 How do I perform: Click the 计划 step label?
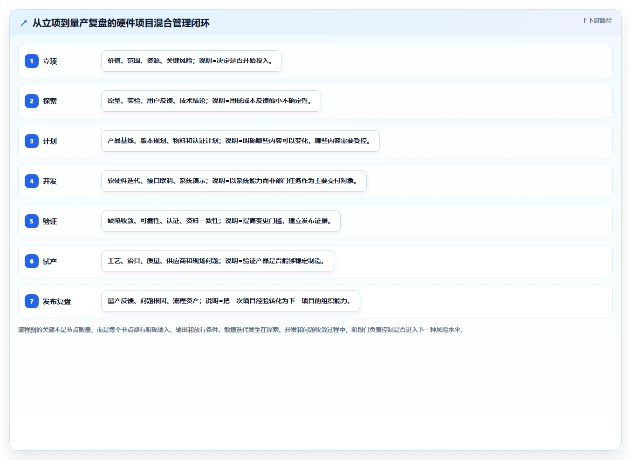pyautogui.click(x=50, y=142)
